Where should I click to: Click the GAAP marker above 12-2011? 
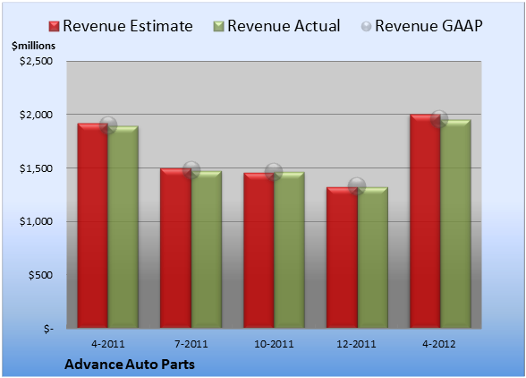pos(357,185)
